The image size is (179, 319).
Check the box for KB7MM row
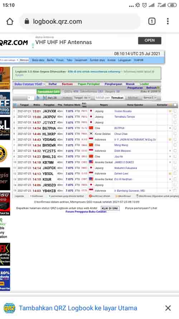tap(175, 162)
